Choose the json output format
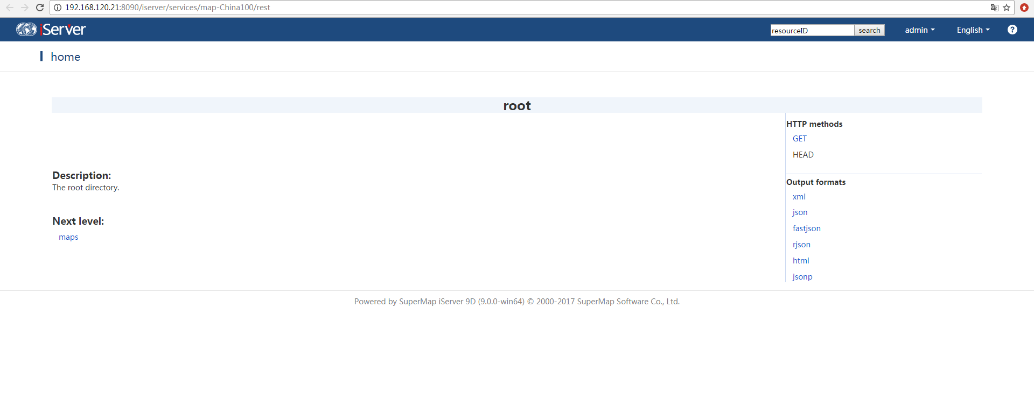Image resolution: width=1034 pixels, height=393 pixels. (800, 212)
